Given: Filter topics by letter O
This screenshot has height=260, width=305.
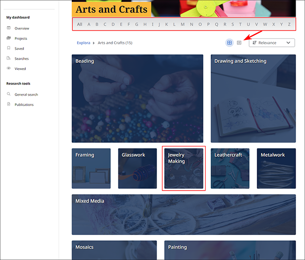Looking at the screenshot, I should coord(200,24).
